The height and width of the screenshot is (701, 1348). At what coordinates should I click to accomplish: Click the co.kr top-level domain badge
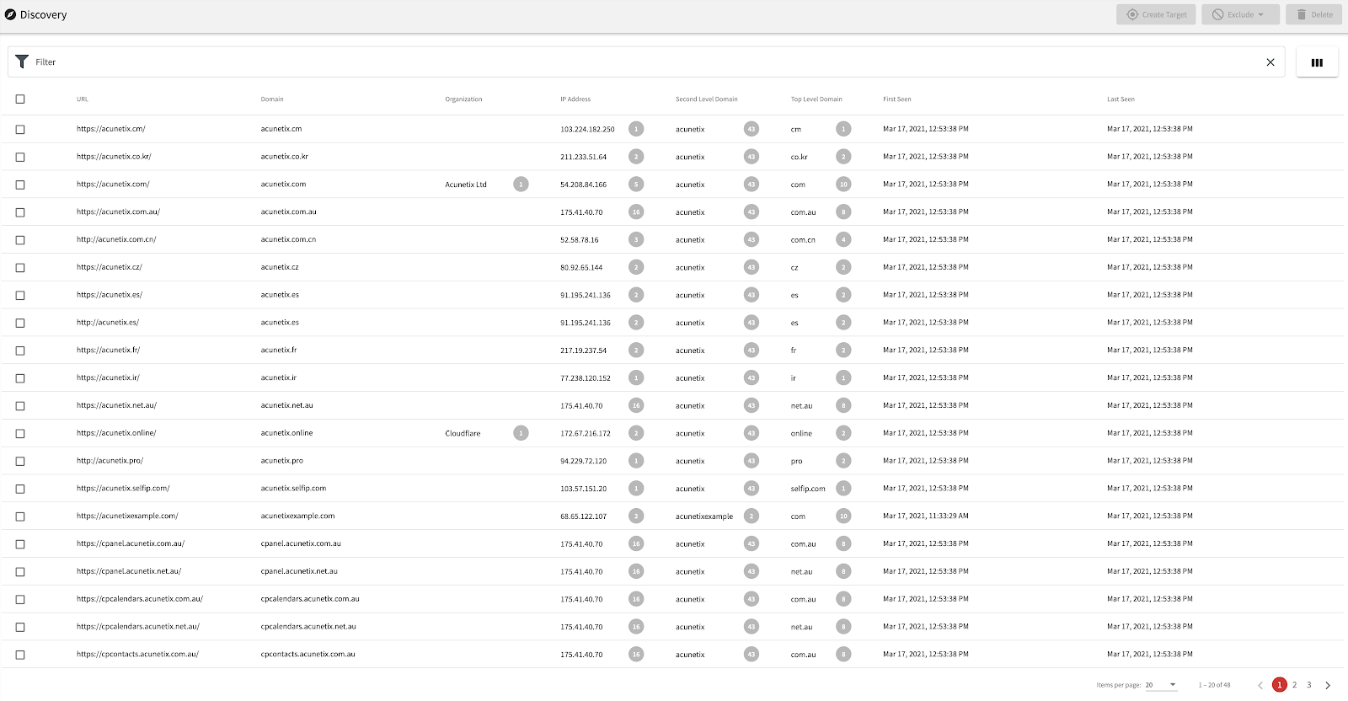point(843,157)
